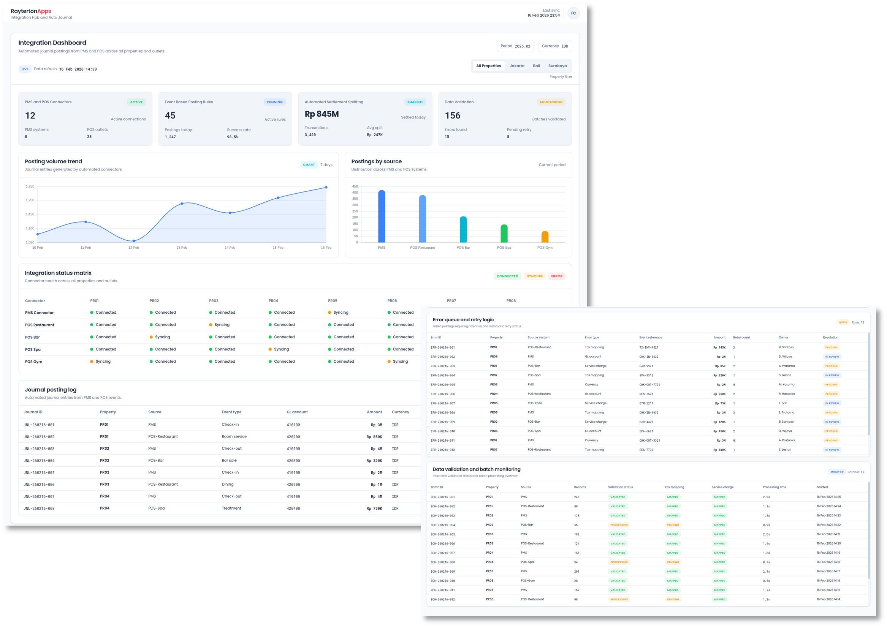Open the Currency IDR selector
887x627 pixels.
coord(554,46)
